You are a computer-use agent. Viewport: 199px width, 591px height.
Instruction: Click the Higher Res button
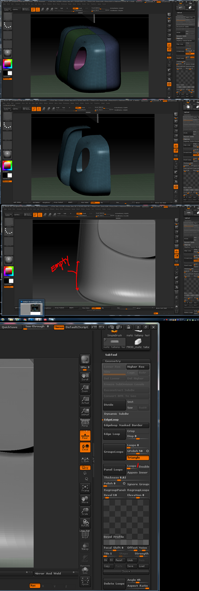138,367
